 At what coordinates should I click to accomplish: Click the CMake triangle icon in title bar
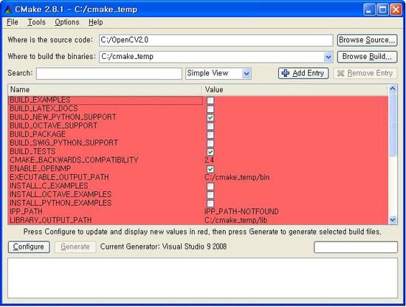[8, 10]
